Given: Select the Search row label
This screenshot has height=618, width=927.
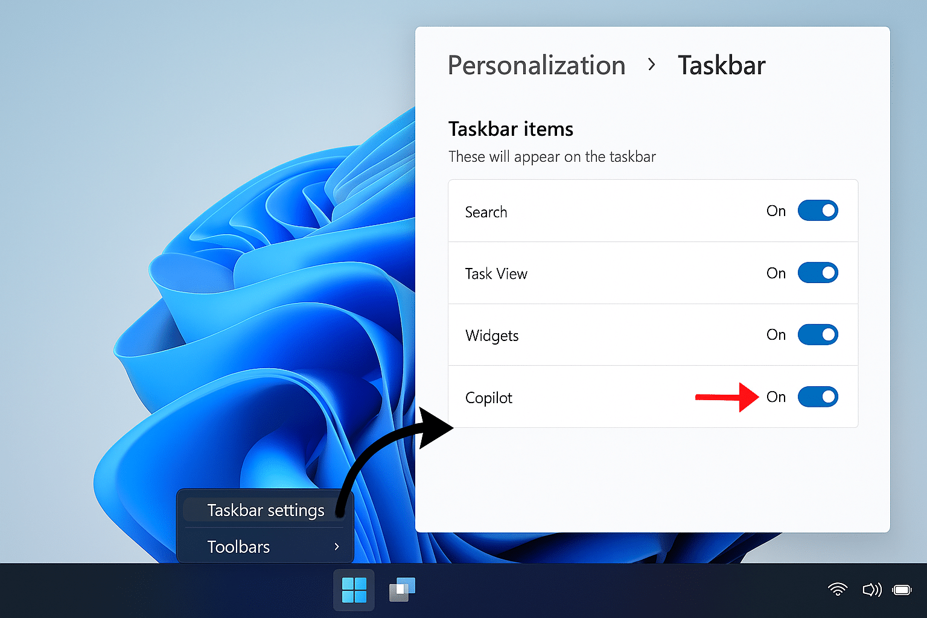Looking at the screenshot, I should 486,212.
